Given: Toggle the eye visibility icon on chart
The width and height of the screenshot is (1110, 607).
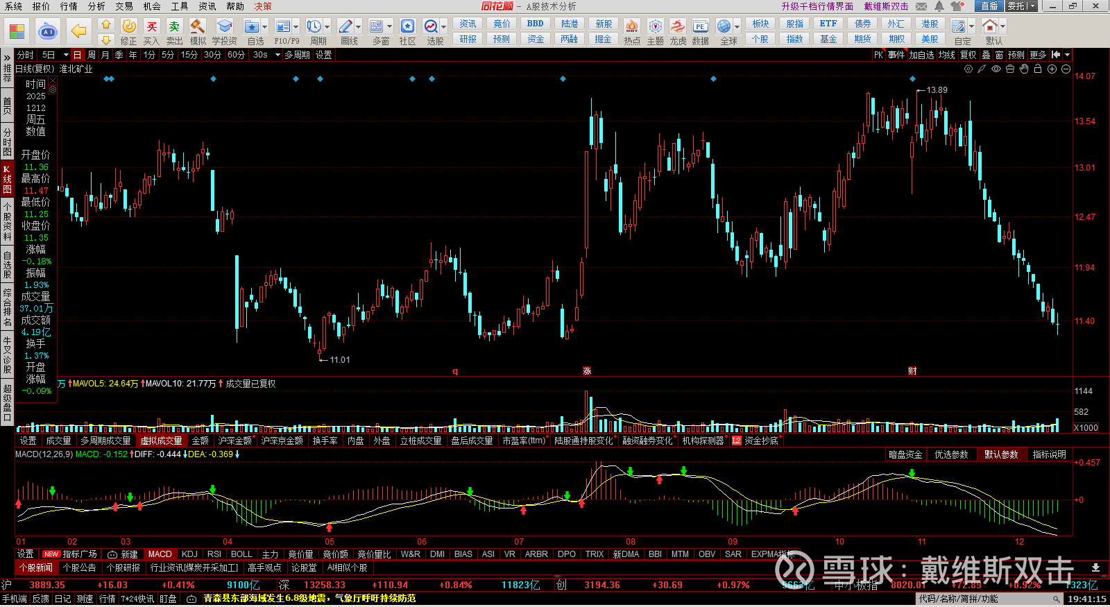Looking at the screenshot, I should point(996,69).
